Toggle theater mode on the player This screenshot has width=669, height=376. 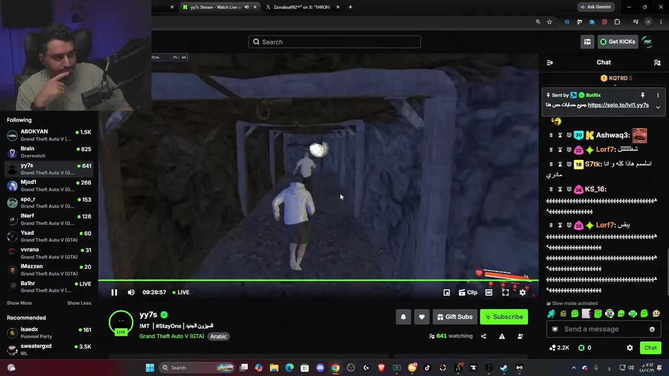click(489, 292)
